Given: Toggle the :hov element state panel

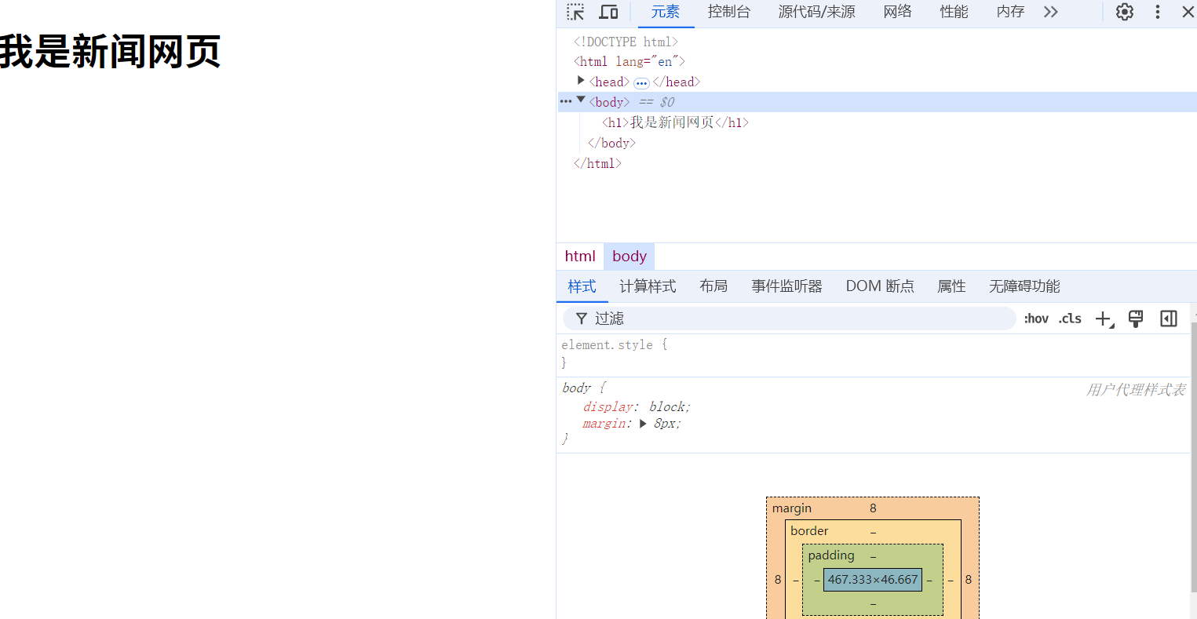Looking at the screenshot, I should pos(1036,319).
